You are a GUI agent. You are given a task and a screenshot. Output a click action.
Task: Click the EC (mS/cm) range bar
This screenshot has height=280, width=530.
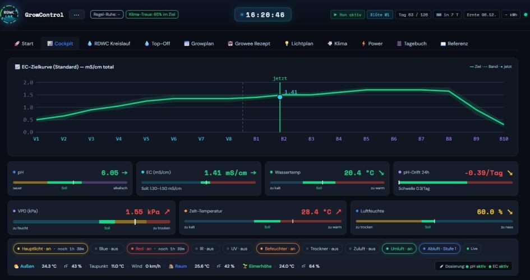click(199, 183)
